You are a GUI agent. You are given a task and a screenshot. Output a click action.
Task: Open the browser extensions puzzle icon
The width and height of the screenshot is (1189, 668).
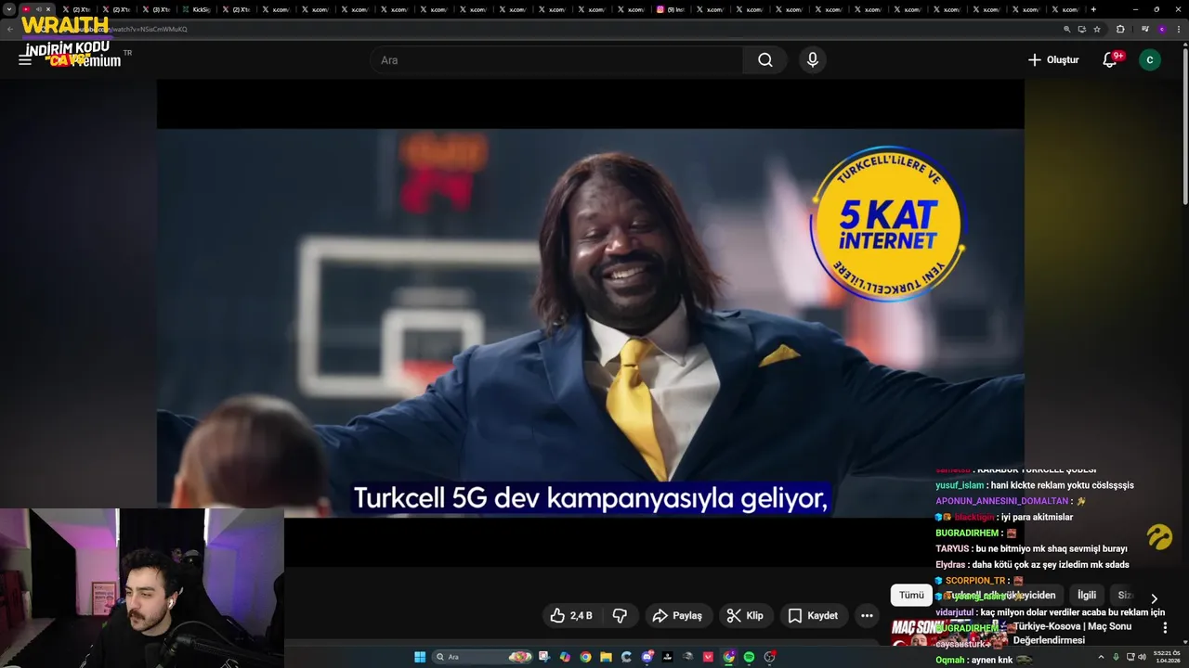click(x=1120, y=29)
